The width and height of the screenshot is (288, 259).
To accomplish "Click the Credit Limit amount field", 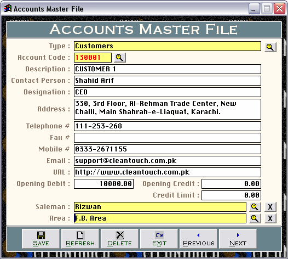I will tap(231, 195).
